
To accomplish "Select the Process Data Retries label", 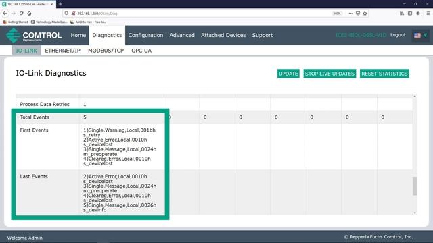I will (45, 104).
